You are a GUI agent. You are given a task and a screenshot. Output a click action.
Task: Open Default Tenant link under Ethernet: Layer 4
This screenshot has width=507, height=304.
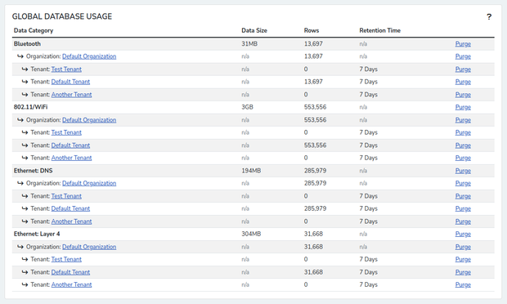pos(70,272)
